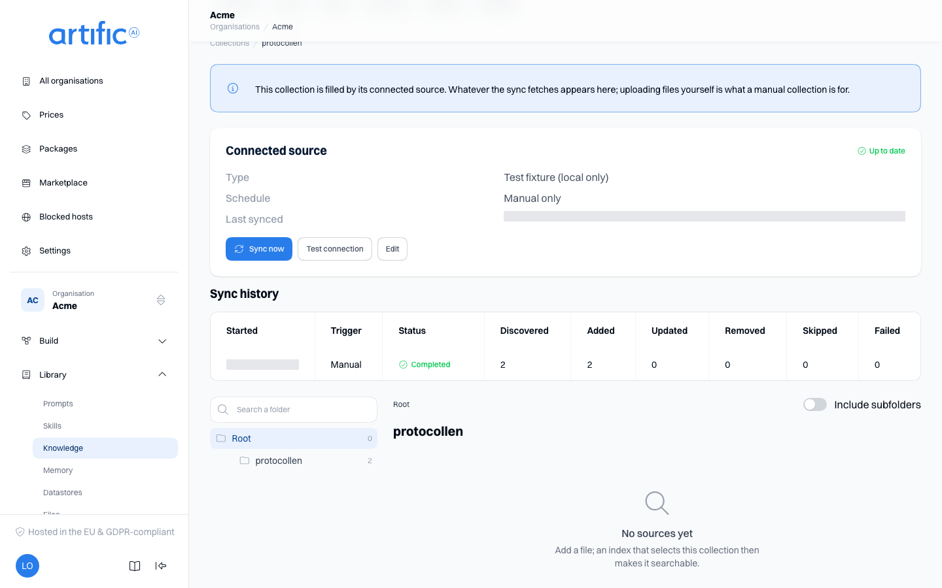The width and height of the screenshot is (942, 588).
Task: Open the organisation switcher arrows
Action: [x=161, y=300]
